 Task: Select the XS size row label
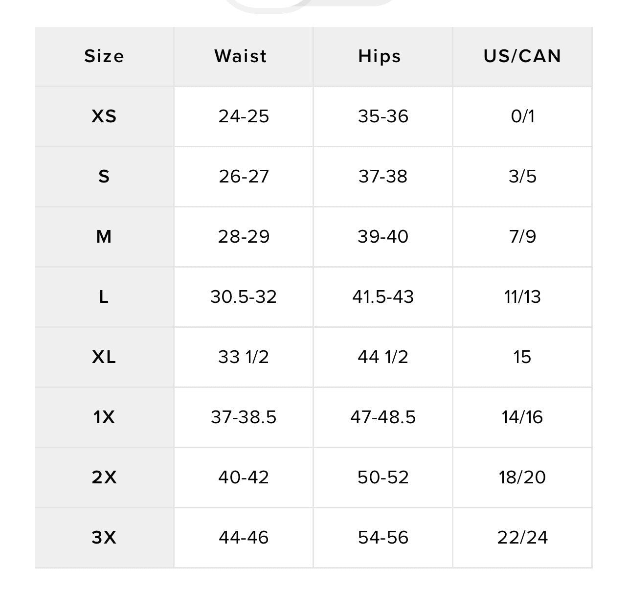tap(104, 116)
